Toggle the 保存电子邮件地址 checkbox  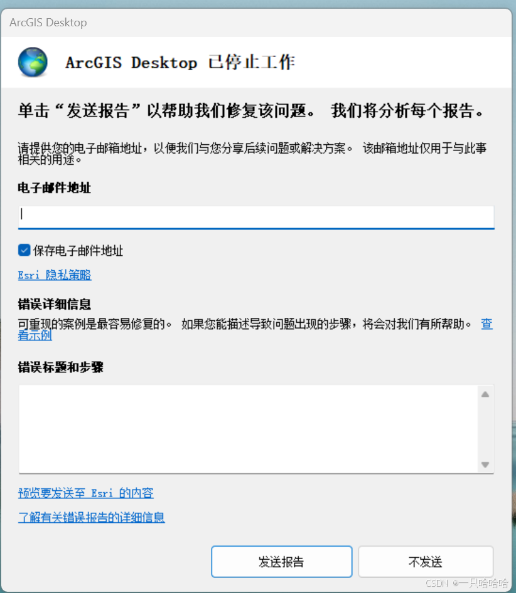click(x=24, y=250)
